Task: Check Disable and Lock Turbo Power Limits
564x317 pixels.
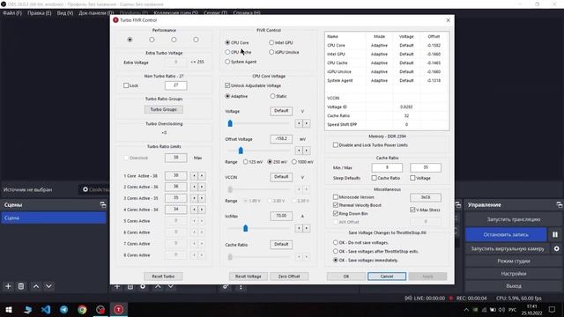Action: point(335,144)
